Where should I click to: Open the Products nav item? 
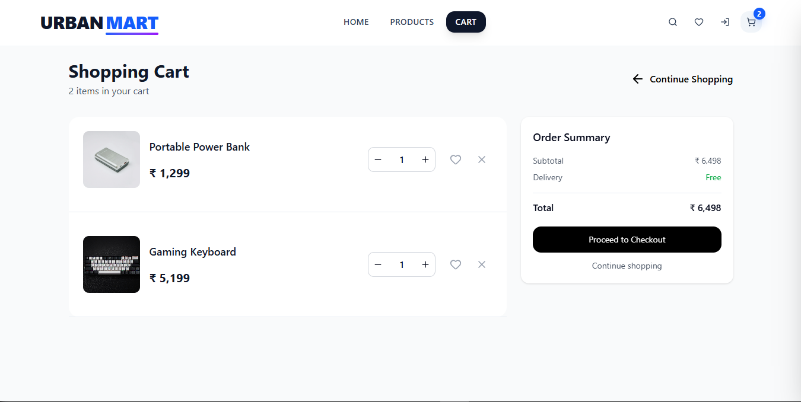coord(412,22)
